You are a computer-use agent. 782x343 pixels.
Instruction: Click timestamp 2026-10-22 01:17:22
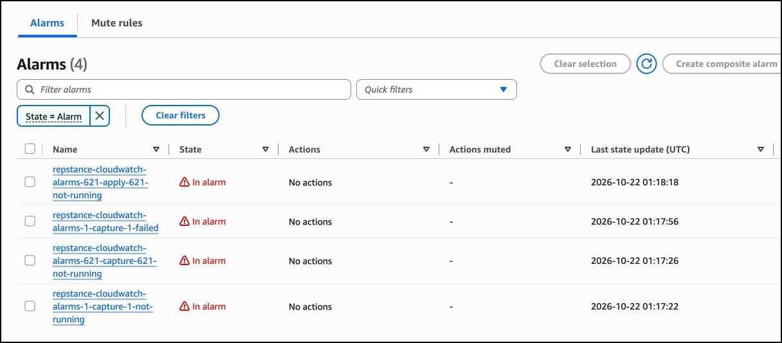pyautogui.click(x=635, y=306)
